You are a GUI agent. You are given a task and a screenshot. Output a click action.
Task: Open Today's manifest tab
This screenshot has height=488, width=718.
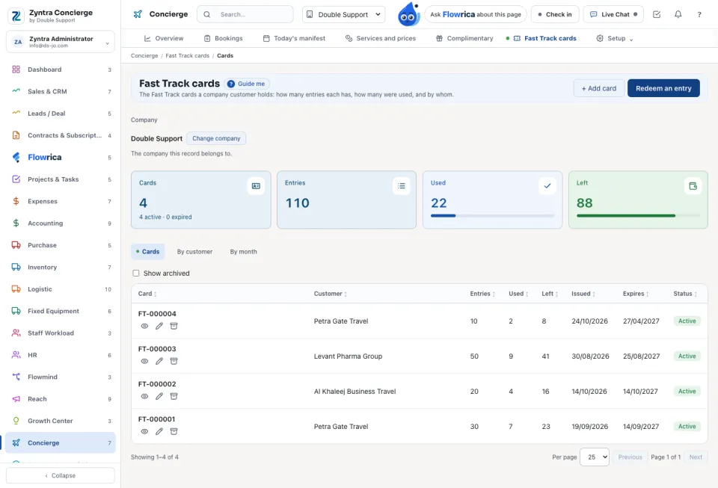[x=294, y=38]
